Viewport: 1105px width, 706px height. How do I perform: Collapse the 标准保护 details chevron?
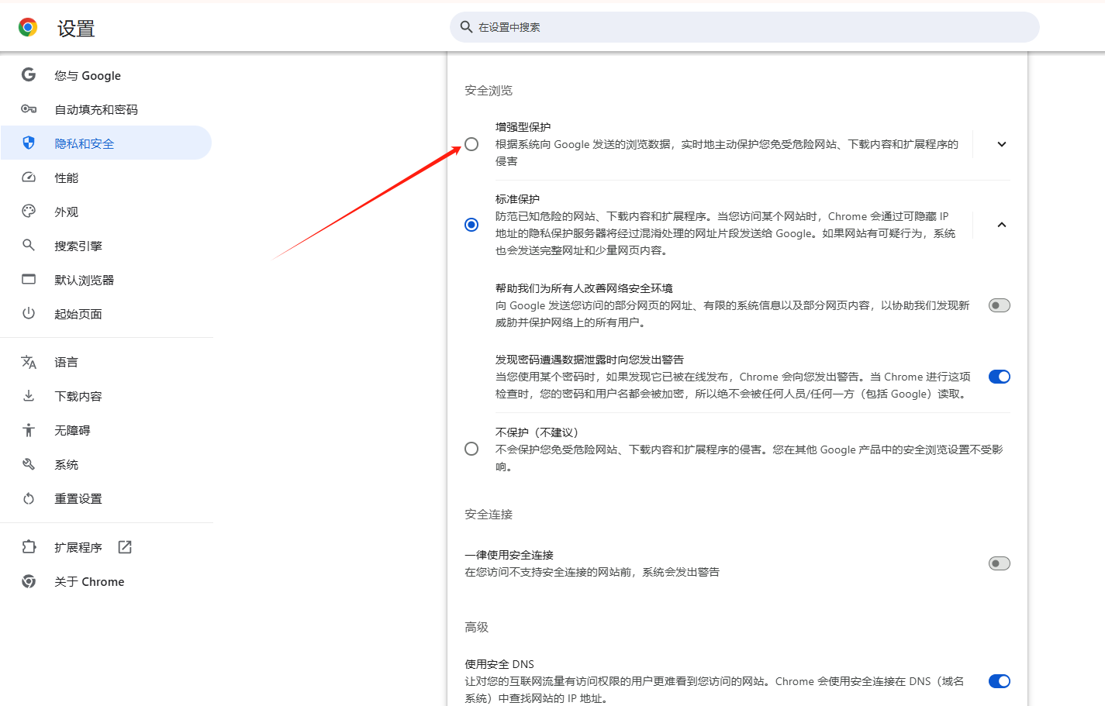1002,225
